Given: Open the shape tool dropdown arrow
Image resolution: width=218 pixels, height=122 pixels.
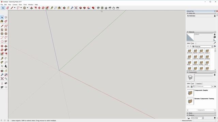Looking at the screenshot, I should click(28, 8).
